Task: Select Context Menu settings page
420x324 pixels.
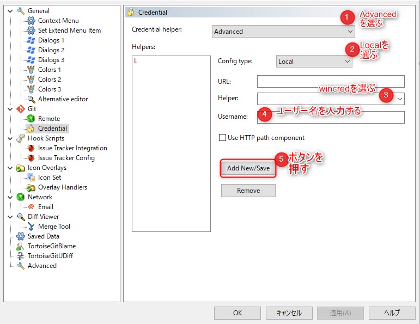Action: coord(58,21)
